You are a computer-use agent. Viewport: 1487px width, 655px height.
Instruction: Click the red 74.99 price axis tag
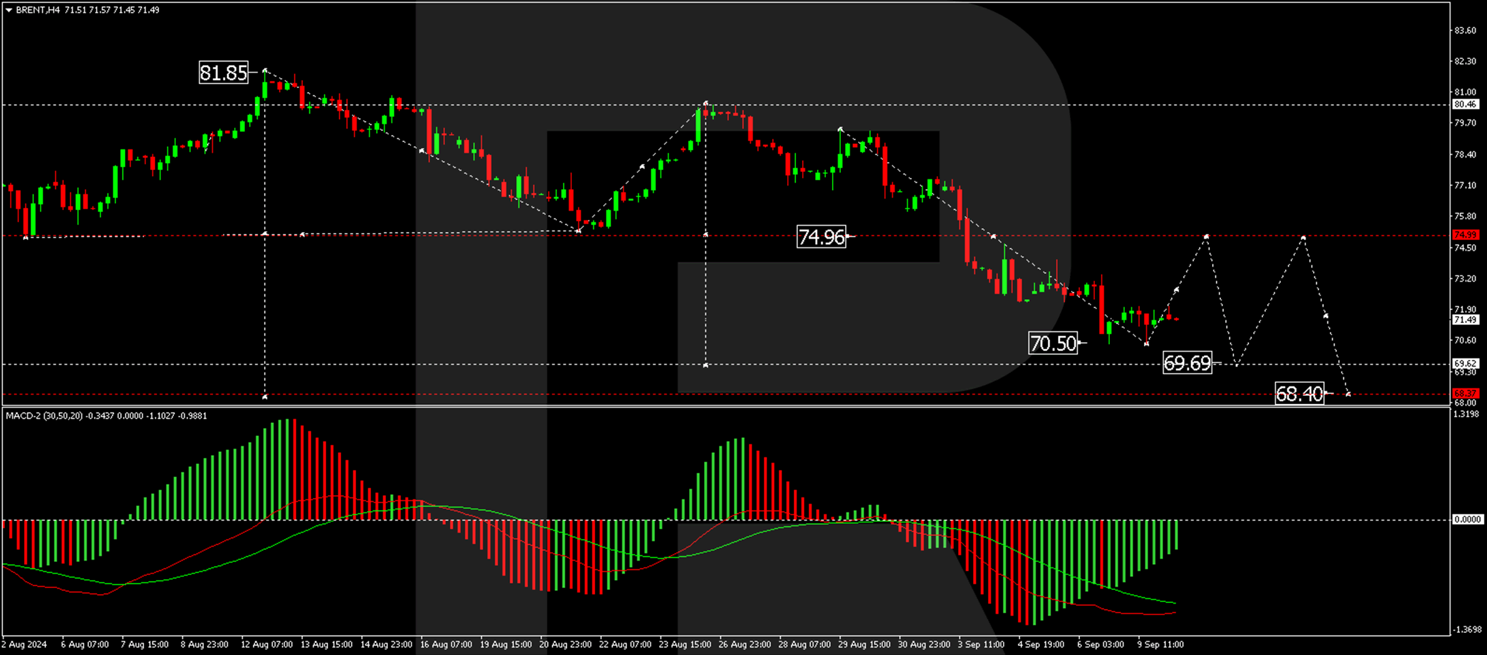tap(1465, 235)
